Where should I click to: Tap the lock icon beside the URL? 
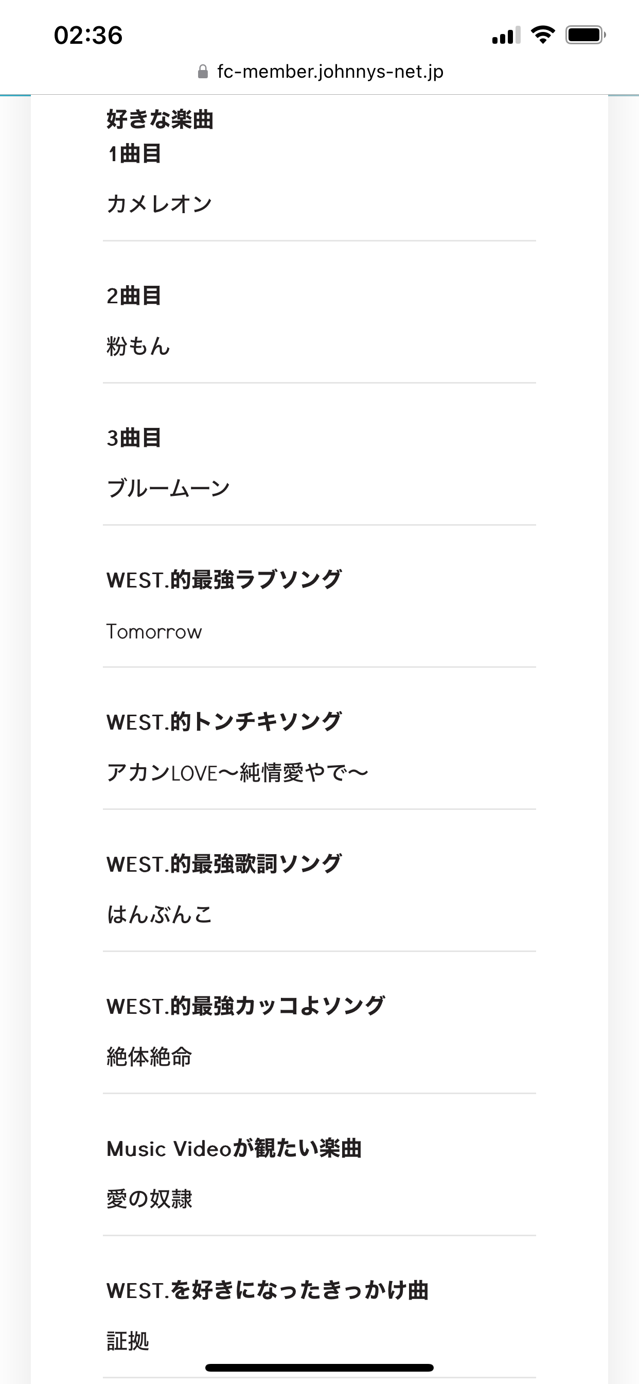point(202,72)
